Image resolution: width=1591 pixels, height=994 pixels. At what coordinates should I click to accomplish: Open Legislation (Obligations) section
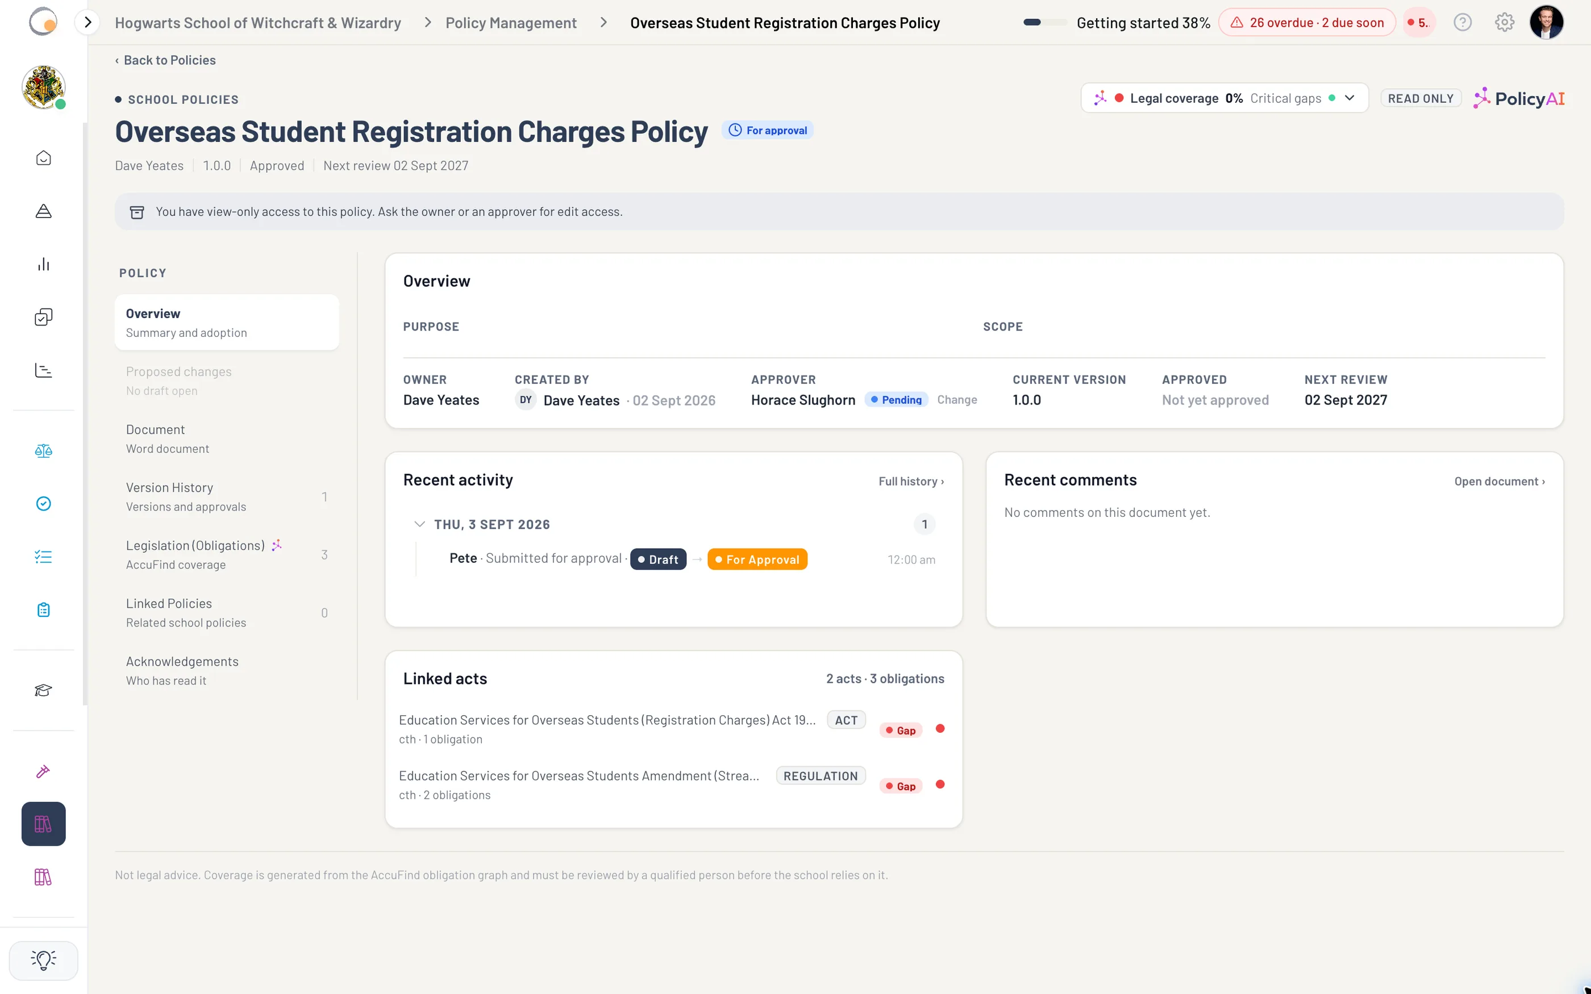[227, 554]
